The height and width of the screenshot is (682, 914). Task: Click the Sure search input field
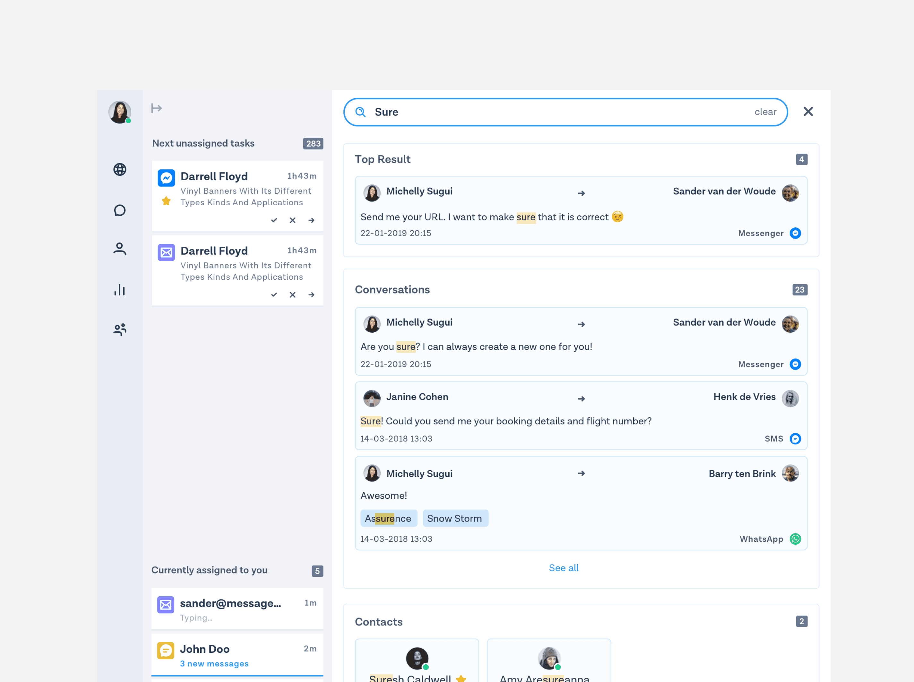557,112
